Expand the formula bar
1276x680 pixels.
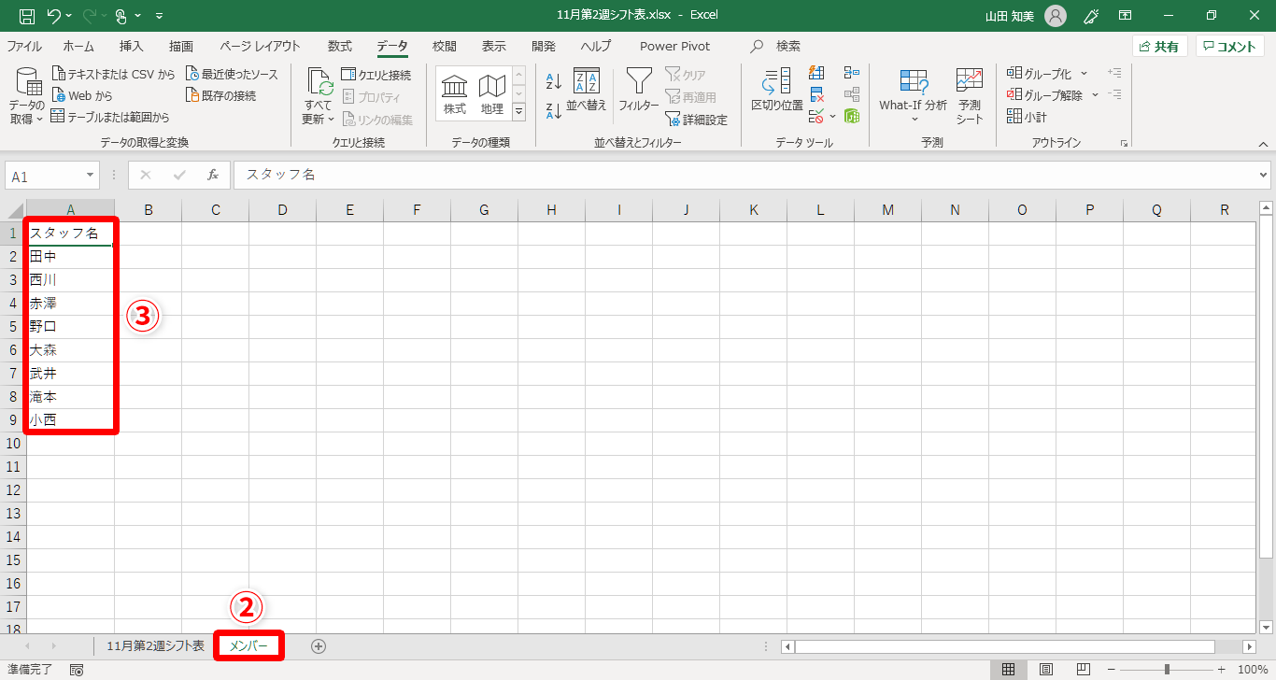(x=1264, y=175)
